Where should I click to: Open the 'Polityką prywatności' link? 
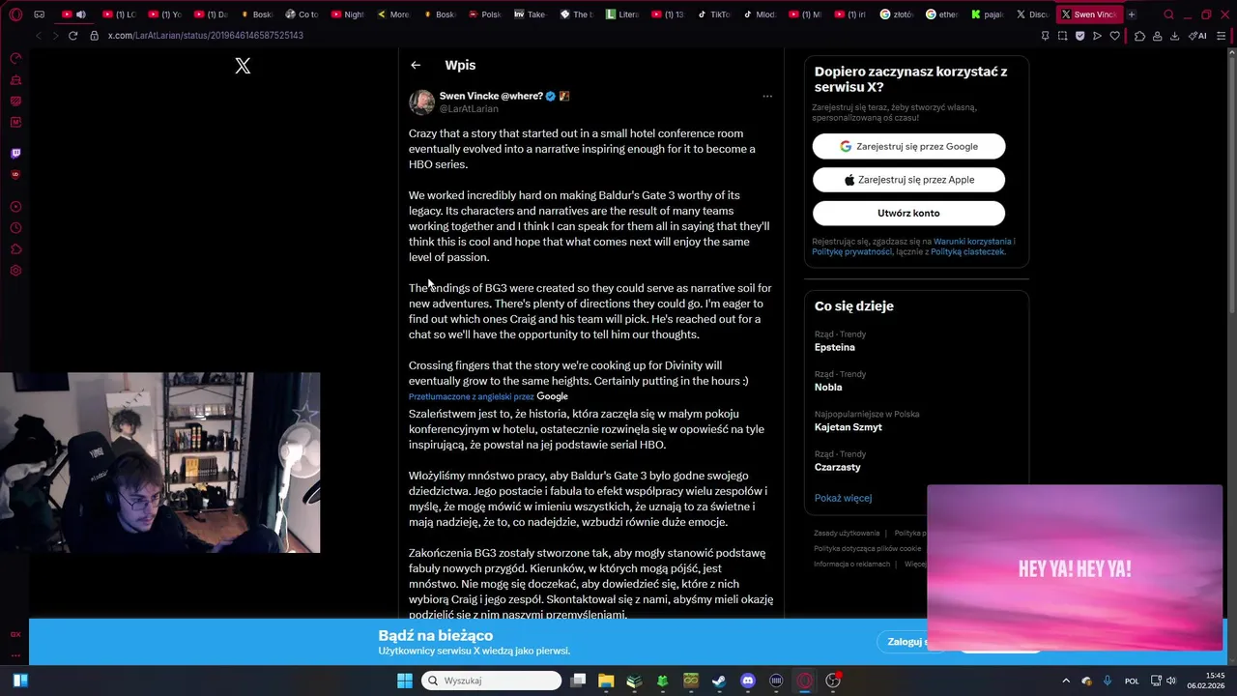tap(851, 251)
